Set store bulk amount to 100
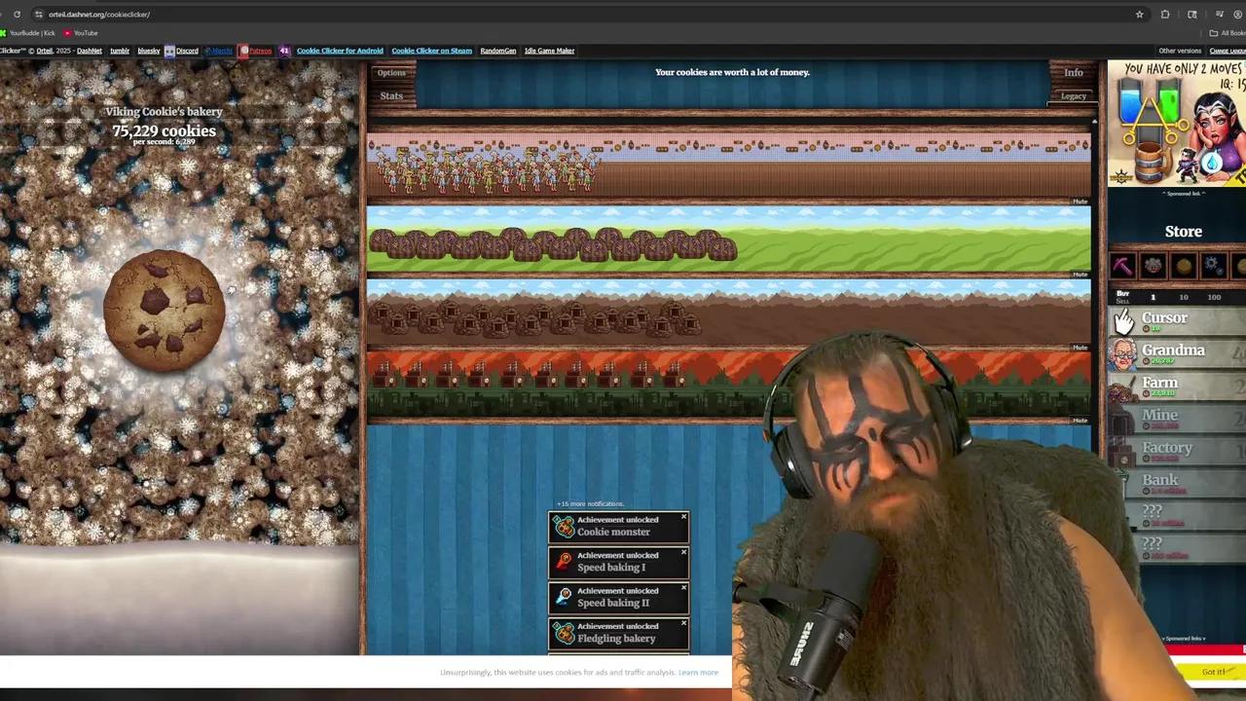The image size is (1246, 701). (x=1214, y=297)
